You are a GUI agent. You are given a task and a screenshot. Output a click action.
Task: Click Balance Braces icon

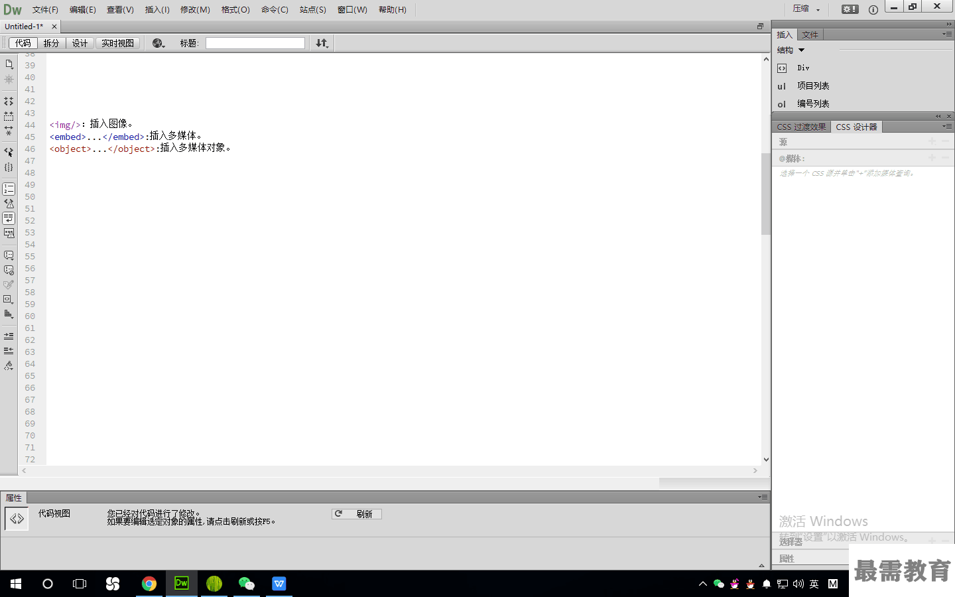(x=9, y=167)
